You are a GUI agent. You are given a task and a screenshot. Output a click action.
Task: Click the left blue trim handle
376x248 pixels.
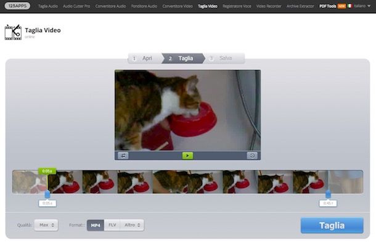click(x=47, y=194)
